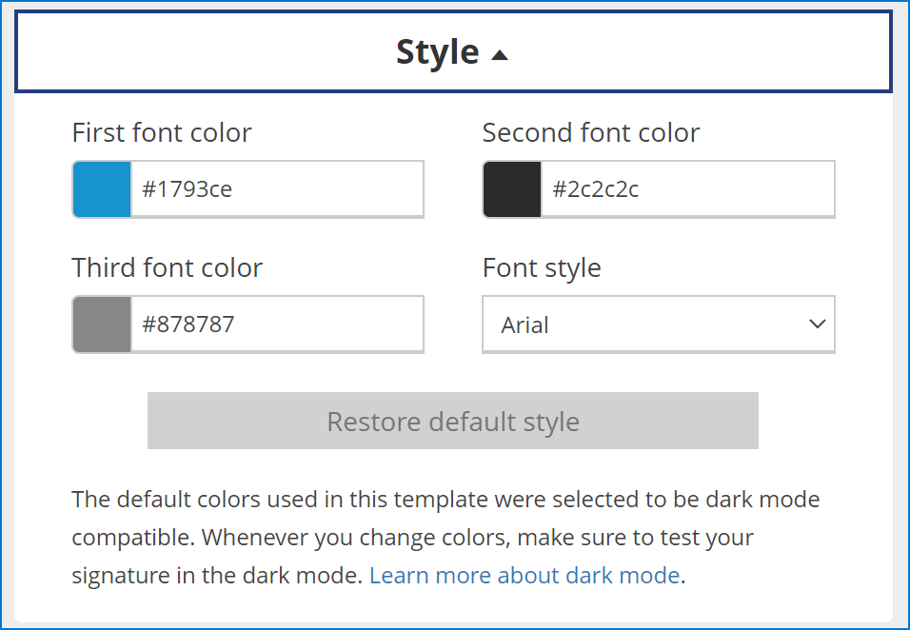Image resolution: width=910 pixels, height=630 pixels.
Task: Click the Restore default style button
Action: point(453,421)
